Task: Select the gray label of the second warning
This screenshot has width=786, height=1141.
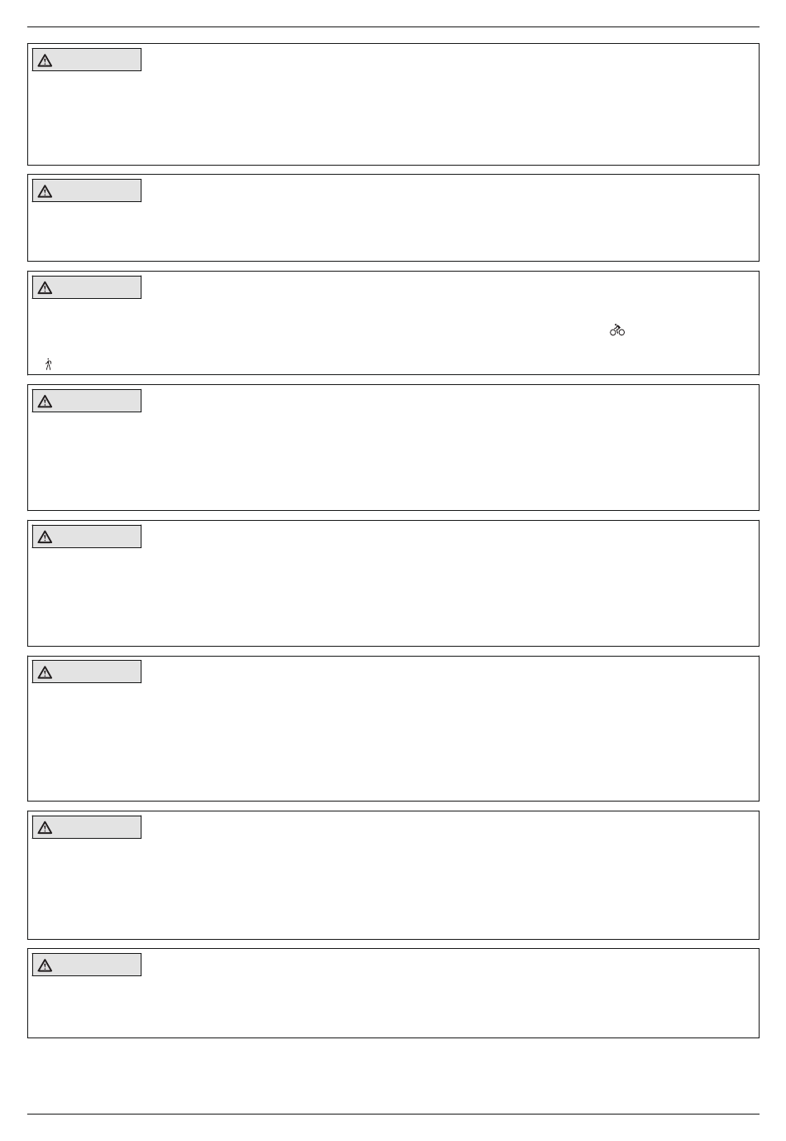Action: click(x=87, y=190)
